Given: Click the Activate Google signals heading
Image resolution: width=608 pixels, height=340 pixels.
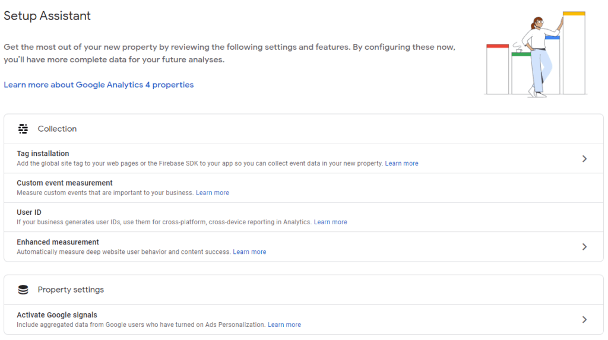Looking at the screenshot, I should click(57, 315).
